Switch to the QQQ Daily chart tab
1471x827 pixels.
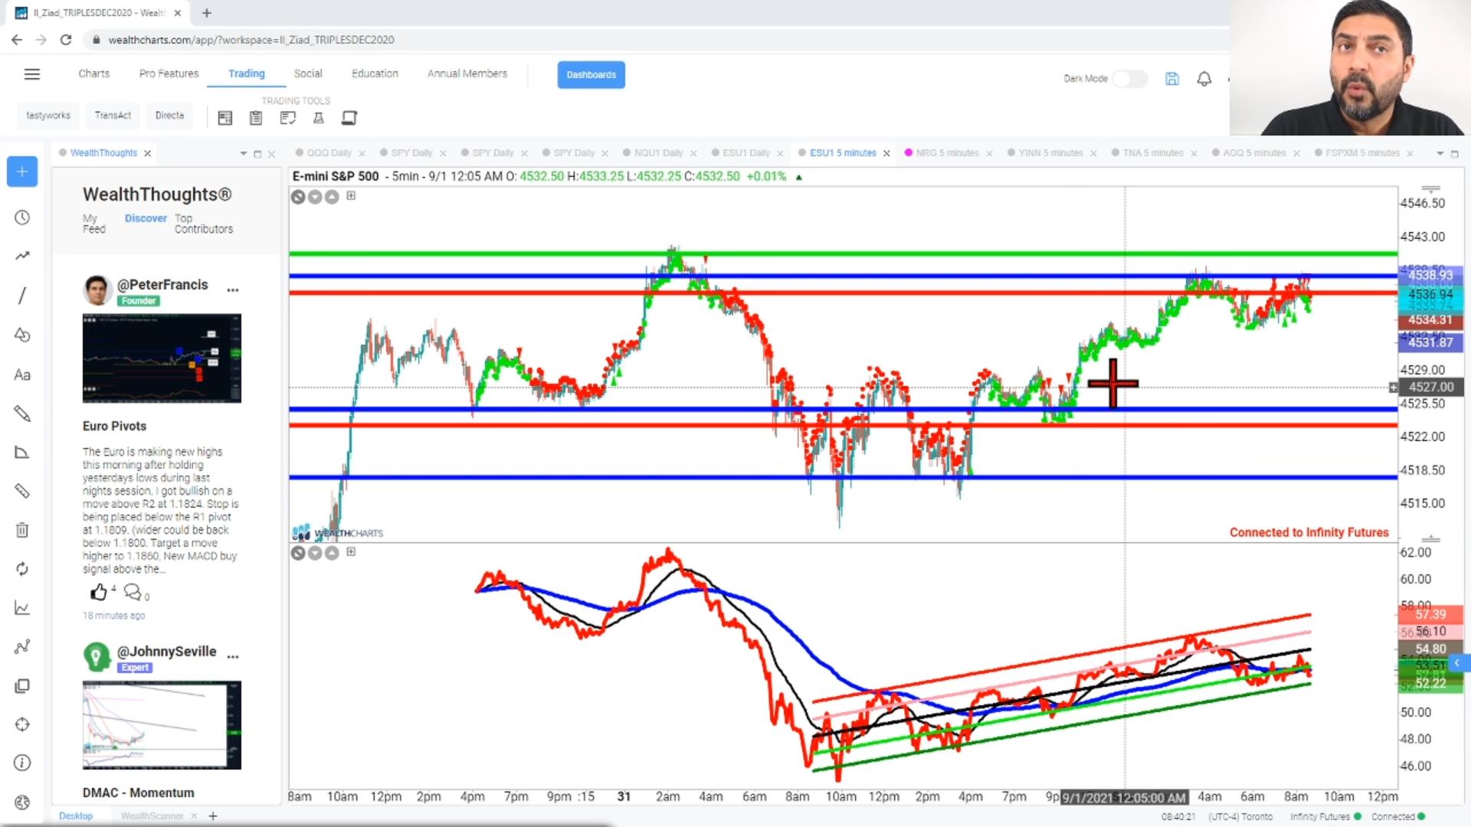[x=329, y=153]
